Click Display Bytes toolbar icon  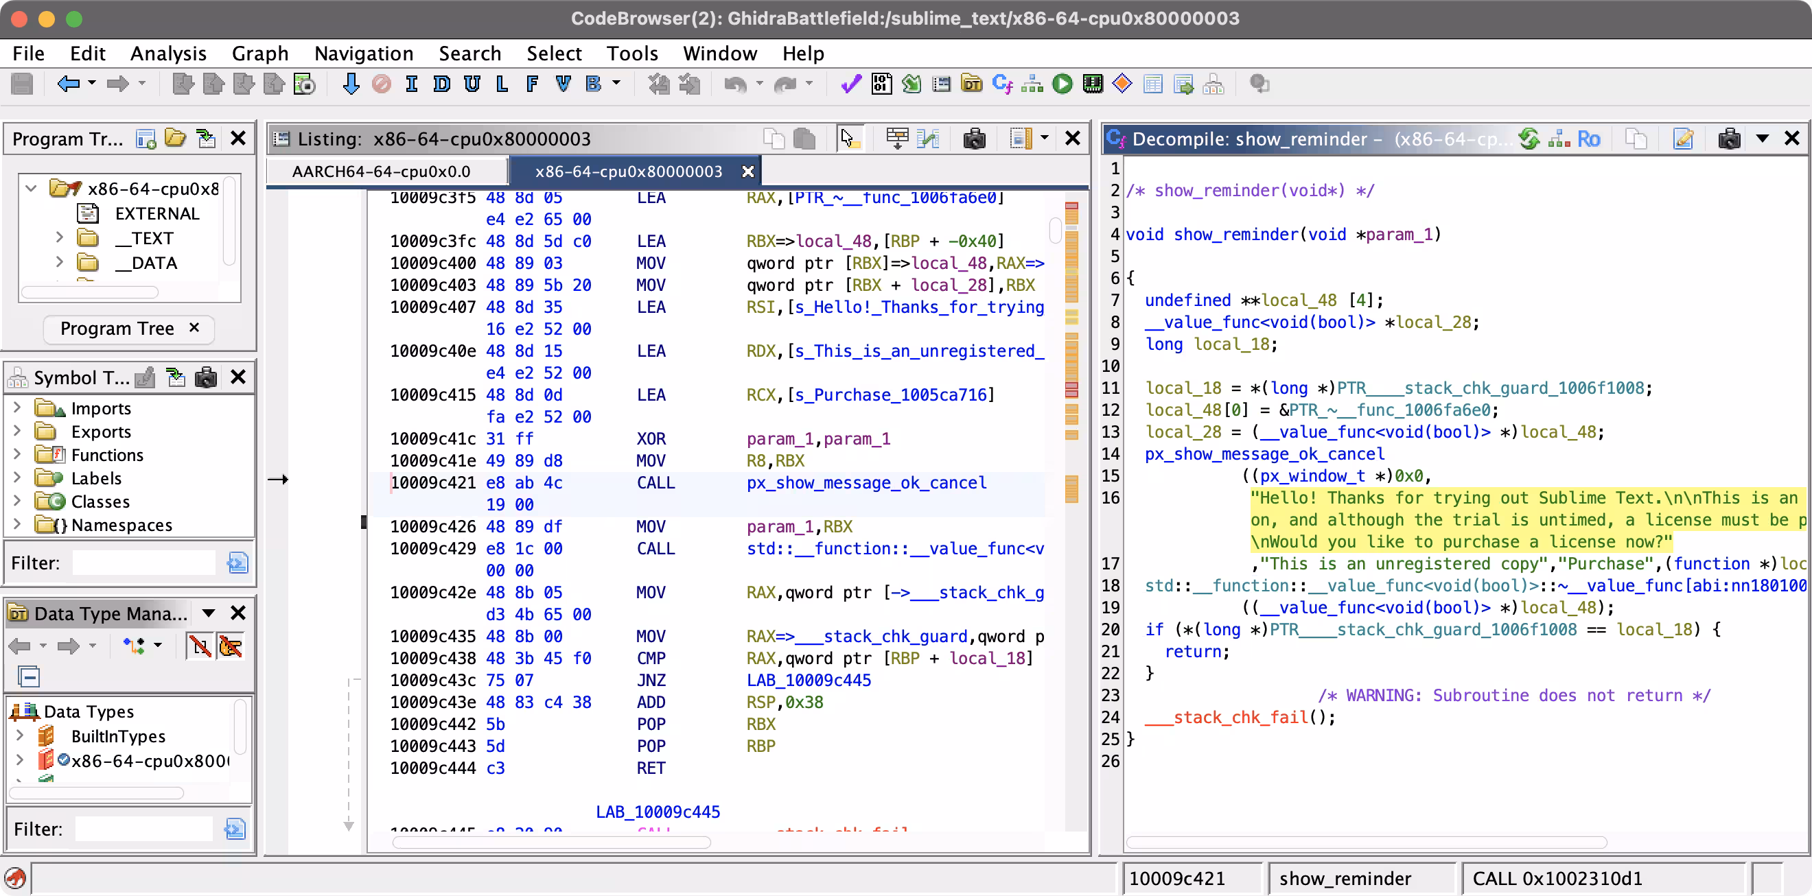[881, 84]
